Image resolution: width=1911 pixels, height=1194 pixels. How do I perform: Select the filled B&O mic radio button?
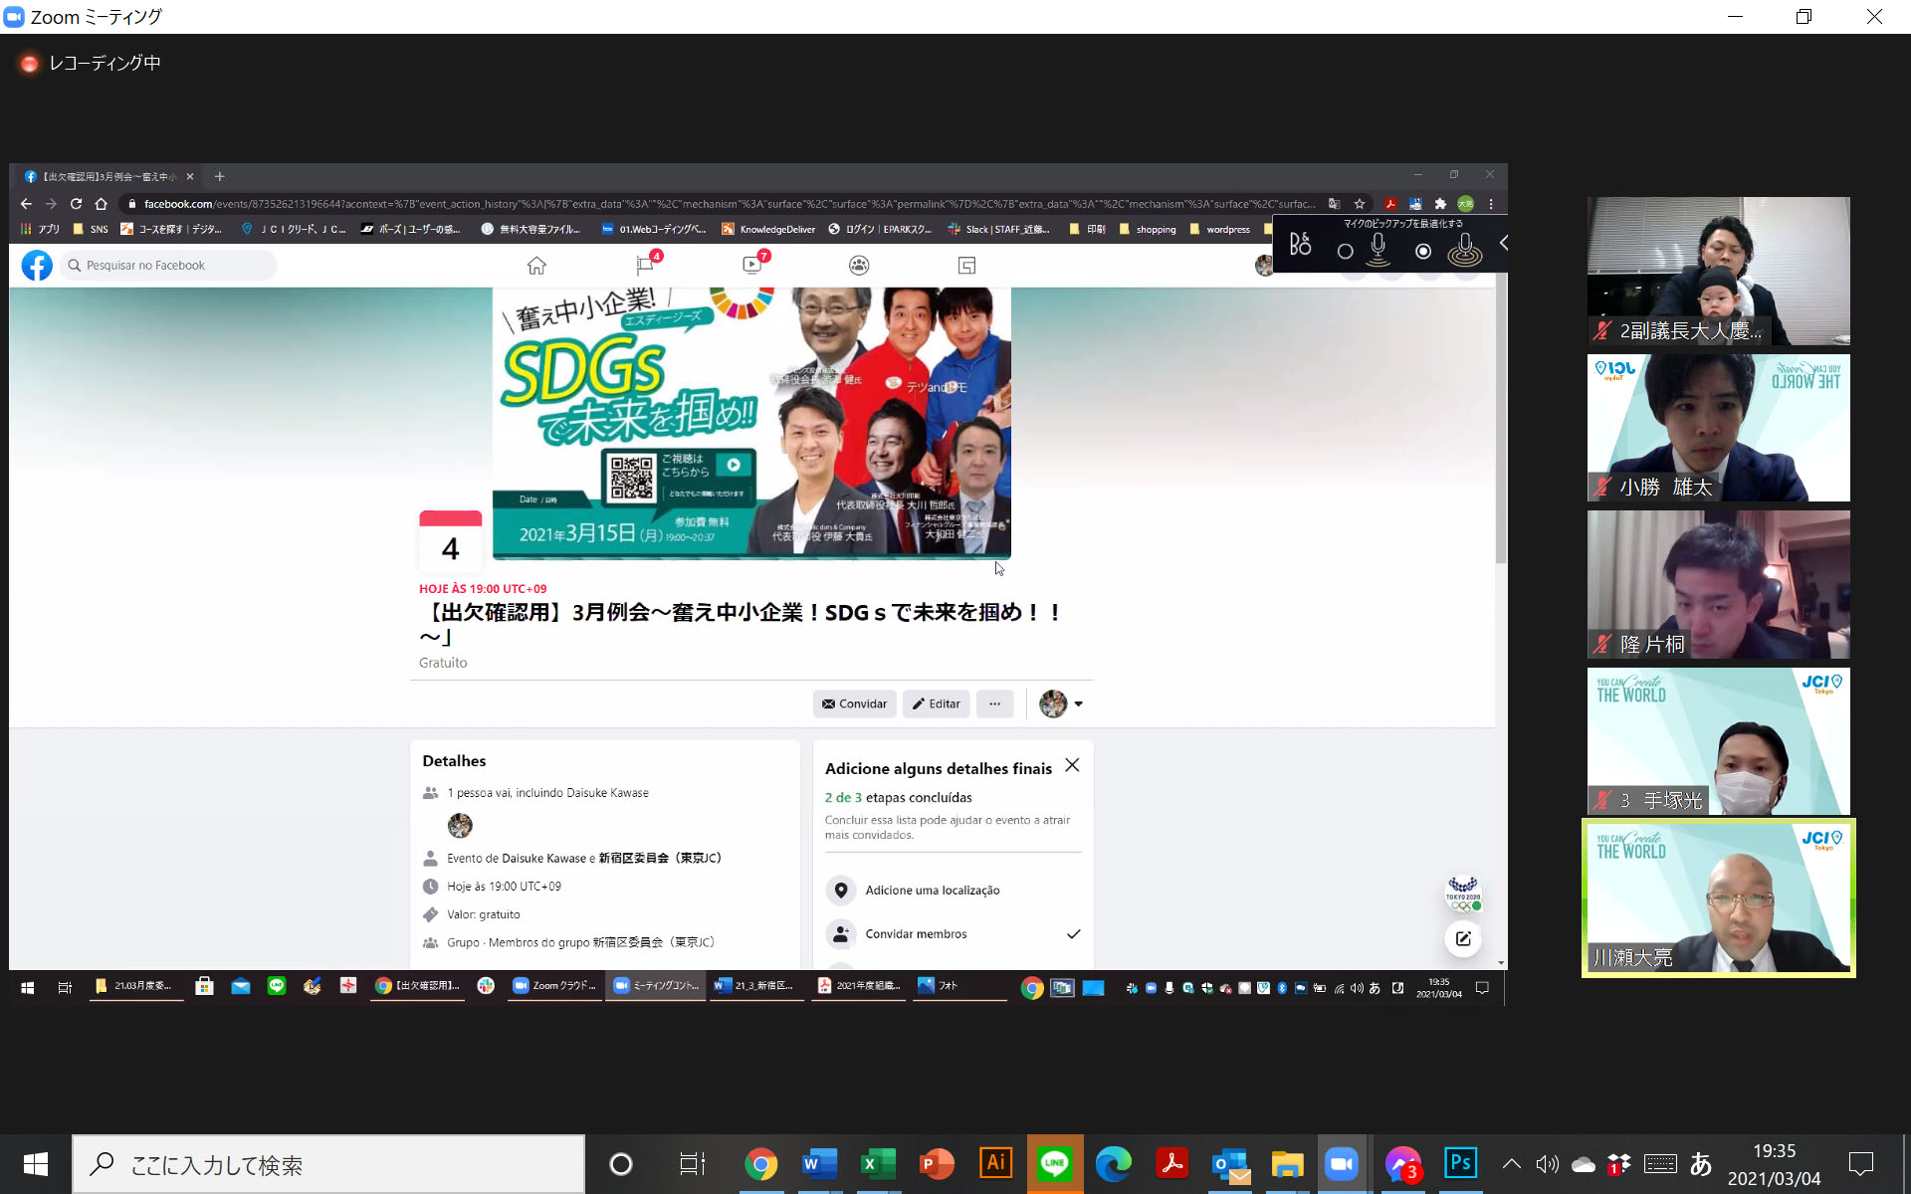(1423, 252)
